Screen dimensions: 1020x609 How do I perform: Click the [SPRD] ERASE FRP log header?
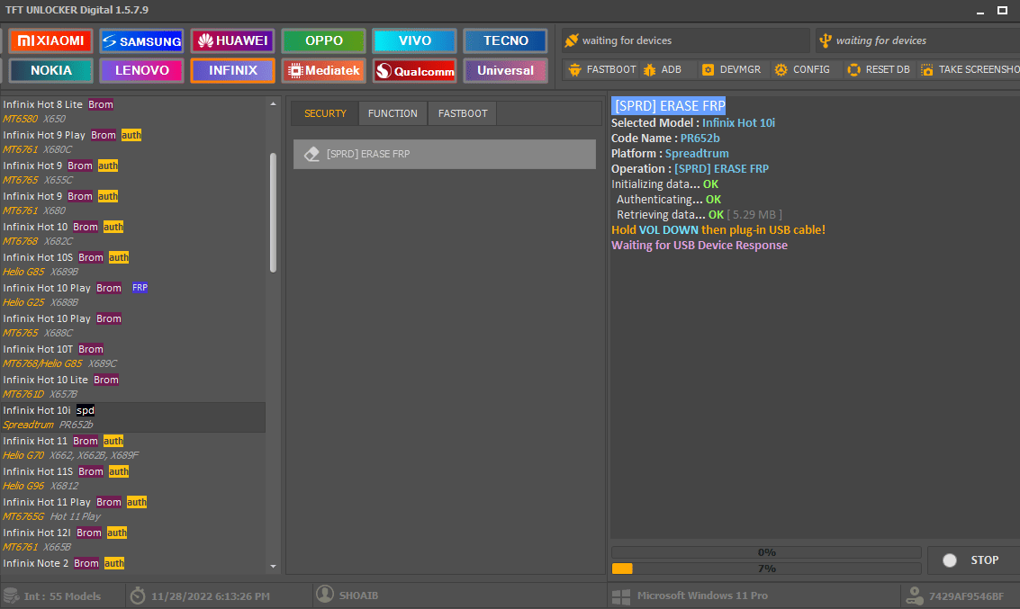click(669, 106)
